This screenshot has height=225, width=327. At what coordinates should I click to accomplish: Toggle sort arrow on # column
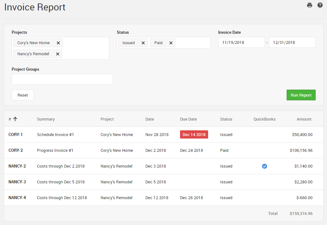coord(15,119)
